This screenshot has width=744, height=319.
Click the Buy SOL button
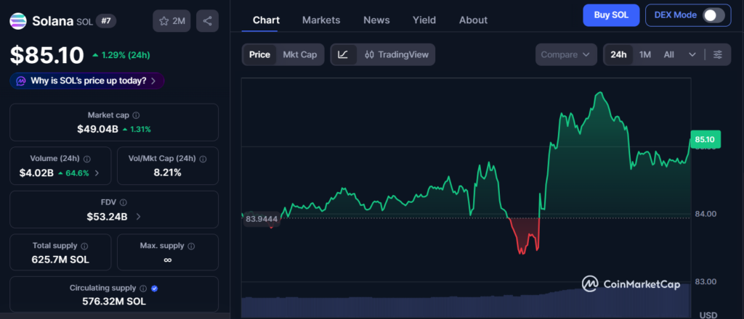[x=611, y=15]
